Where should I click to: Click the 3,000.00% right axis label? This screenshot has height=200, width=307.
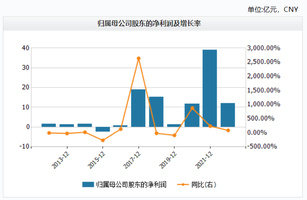coord(263,48)
